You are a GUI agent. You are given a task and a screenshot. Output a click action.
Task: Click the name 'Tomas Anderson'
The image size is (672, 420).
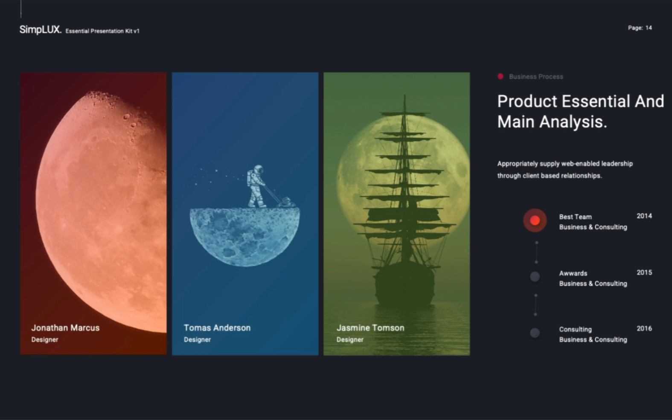tap(217, 328)
